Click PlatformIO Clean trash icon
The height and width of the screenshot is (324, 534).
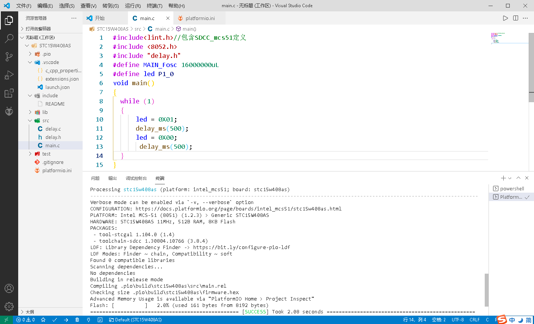click(77, 320)
